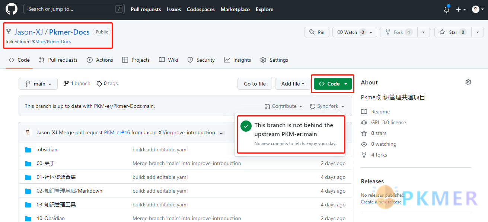Screen dimensions: 488x222
Task: Click the Fork button
Action: (x=399, y=32)
